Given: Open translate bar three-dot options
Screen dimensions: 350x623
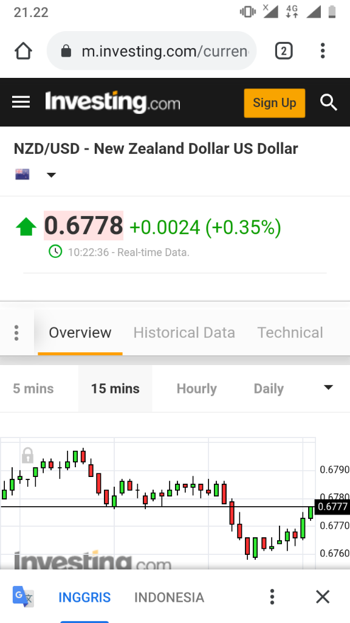Looking at the screenshot, I should point(272,597).
